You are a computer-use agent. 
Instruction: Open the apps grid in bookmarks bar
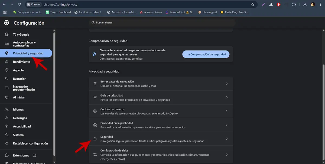point(5,12)
